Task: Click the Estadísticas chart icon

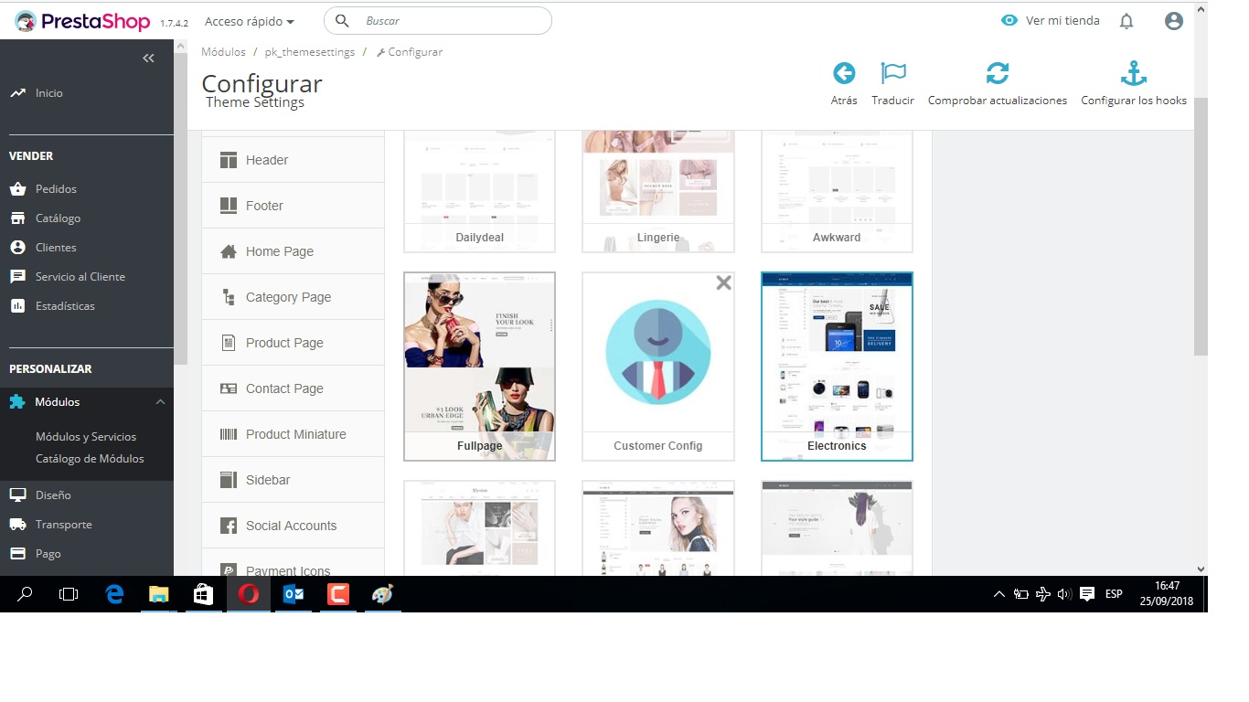Action: click(17, 306)
